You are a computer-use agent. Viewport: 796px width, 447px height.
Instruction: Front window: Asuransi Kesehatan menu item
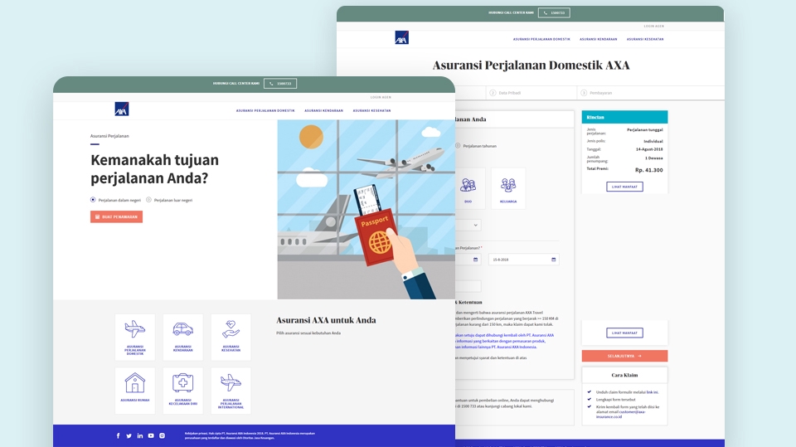[372, 111]
